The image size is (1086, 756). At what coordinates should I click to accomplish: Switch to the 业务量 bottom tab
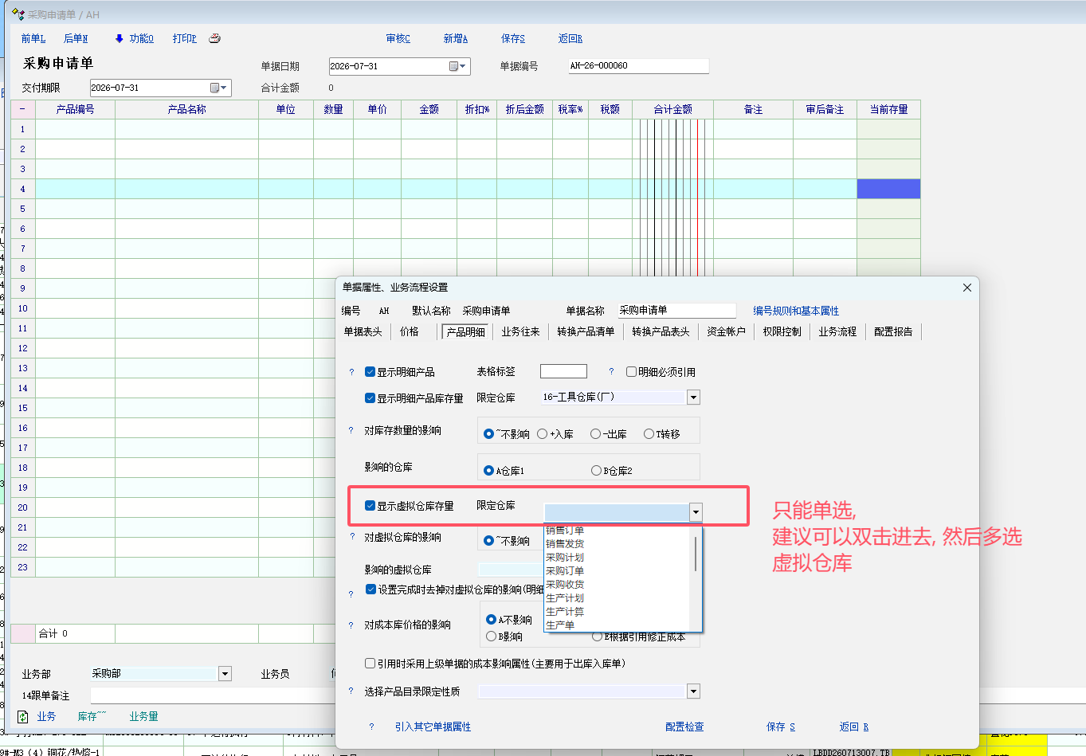tap(144, 717)
